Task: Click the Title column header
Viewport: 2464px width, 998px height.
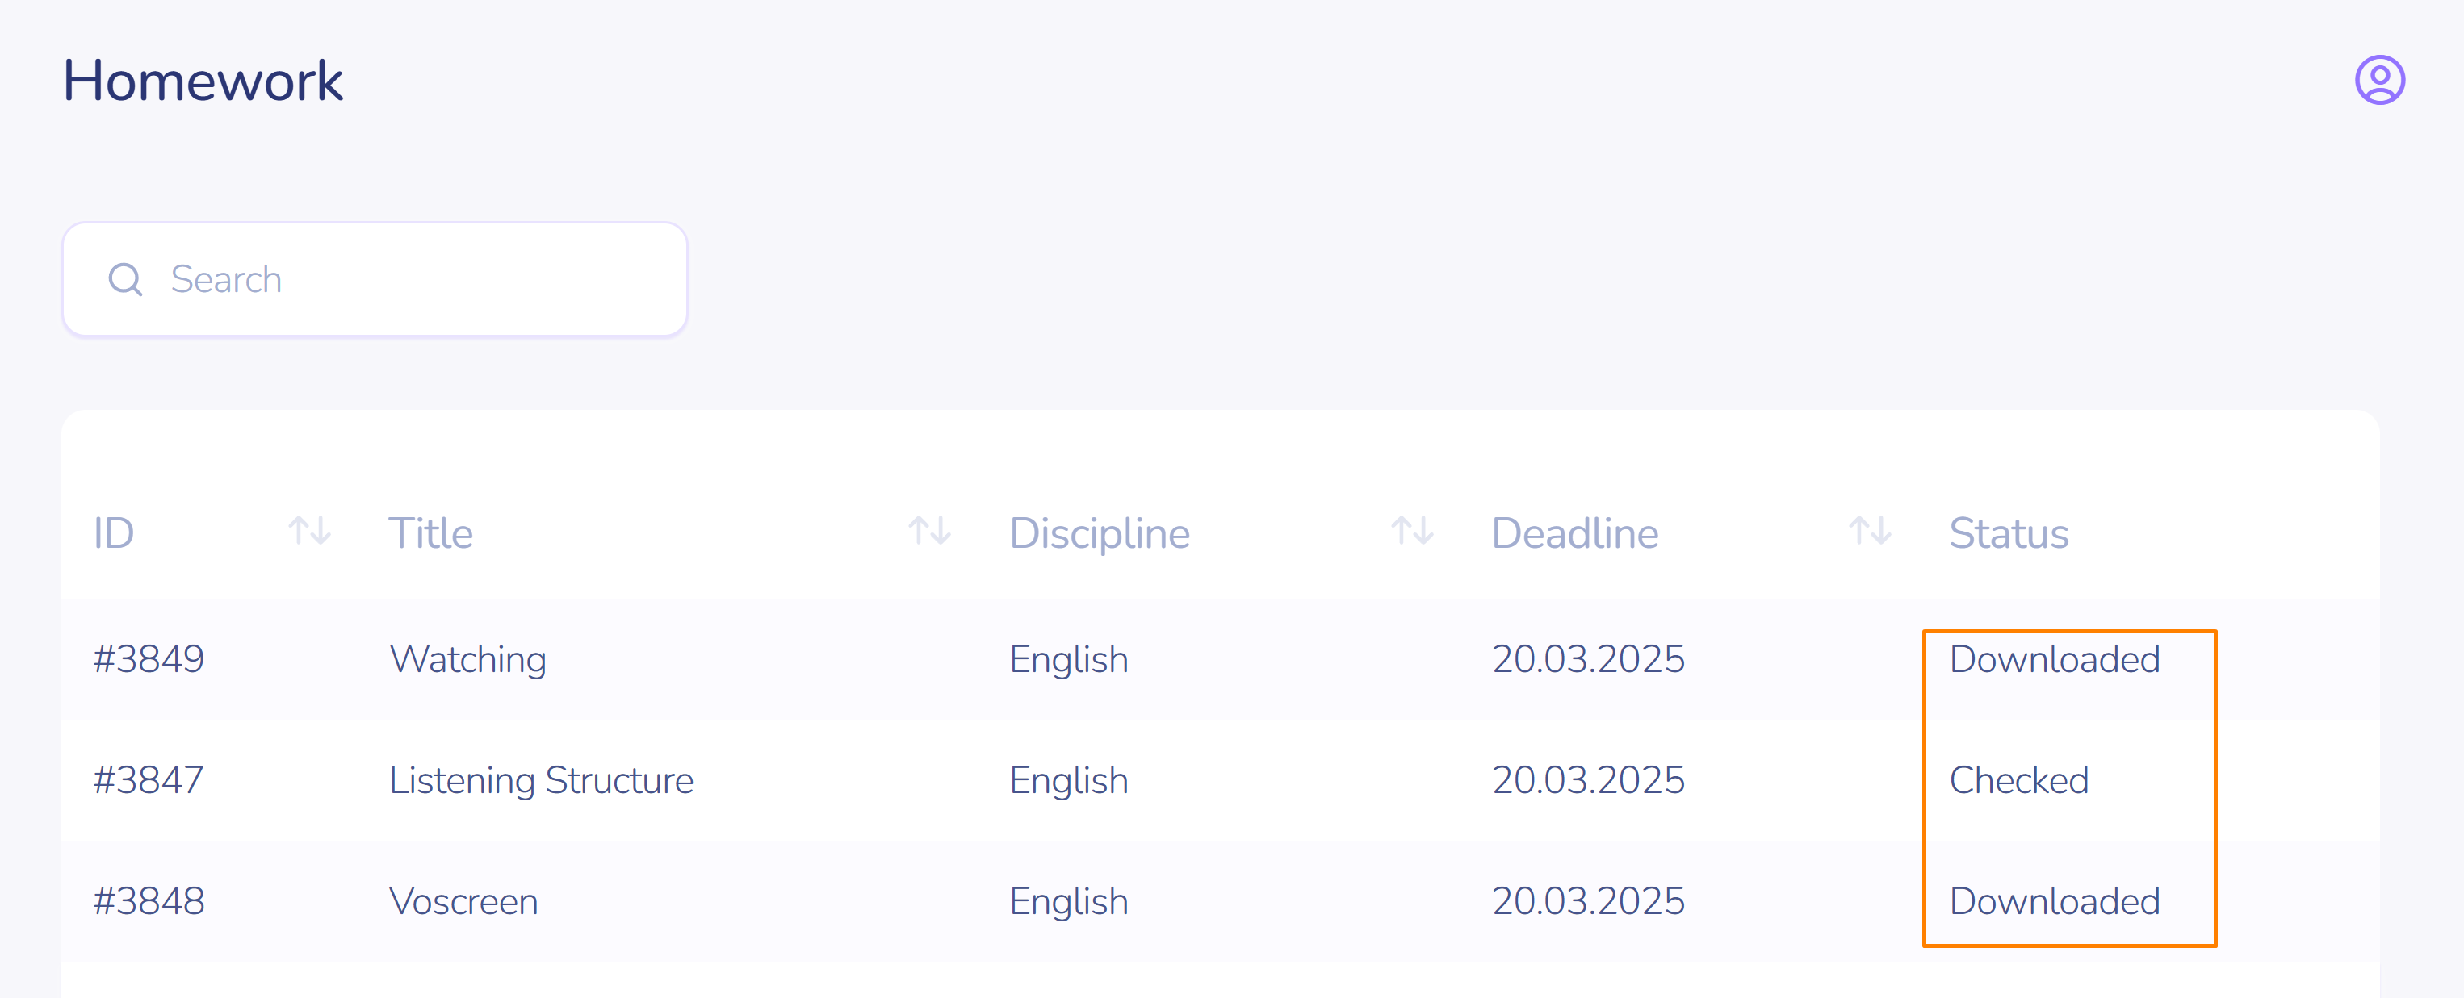Action: click(430, 532)
